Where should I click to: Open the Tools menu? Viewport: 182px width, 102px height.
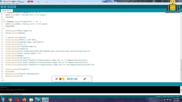13,4
